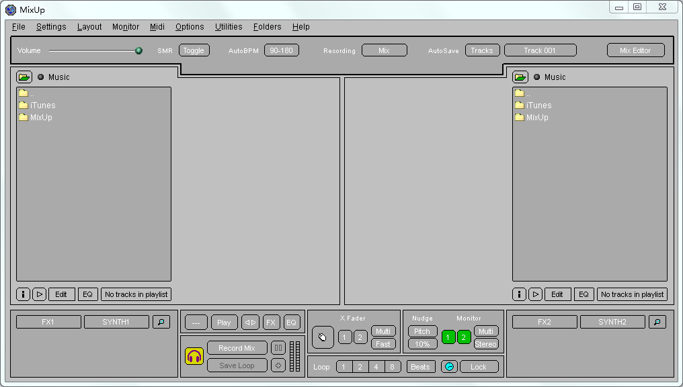Click the Record Mix button

click(237, 348)
